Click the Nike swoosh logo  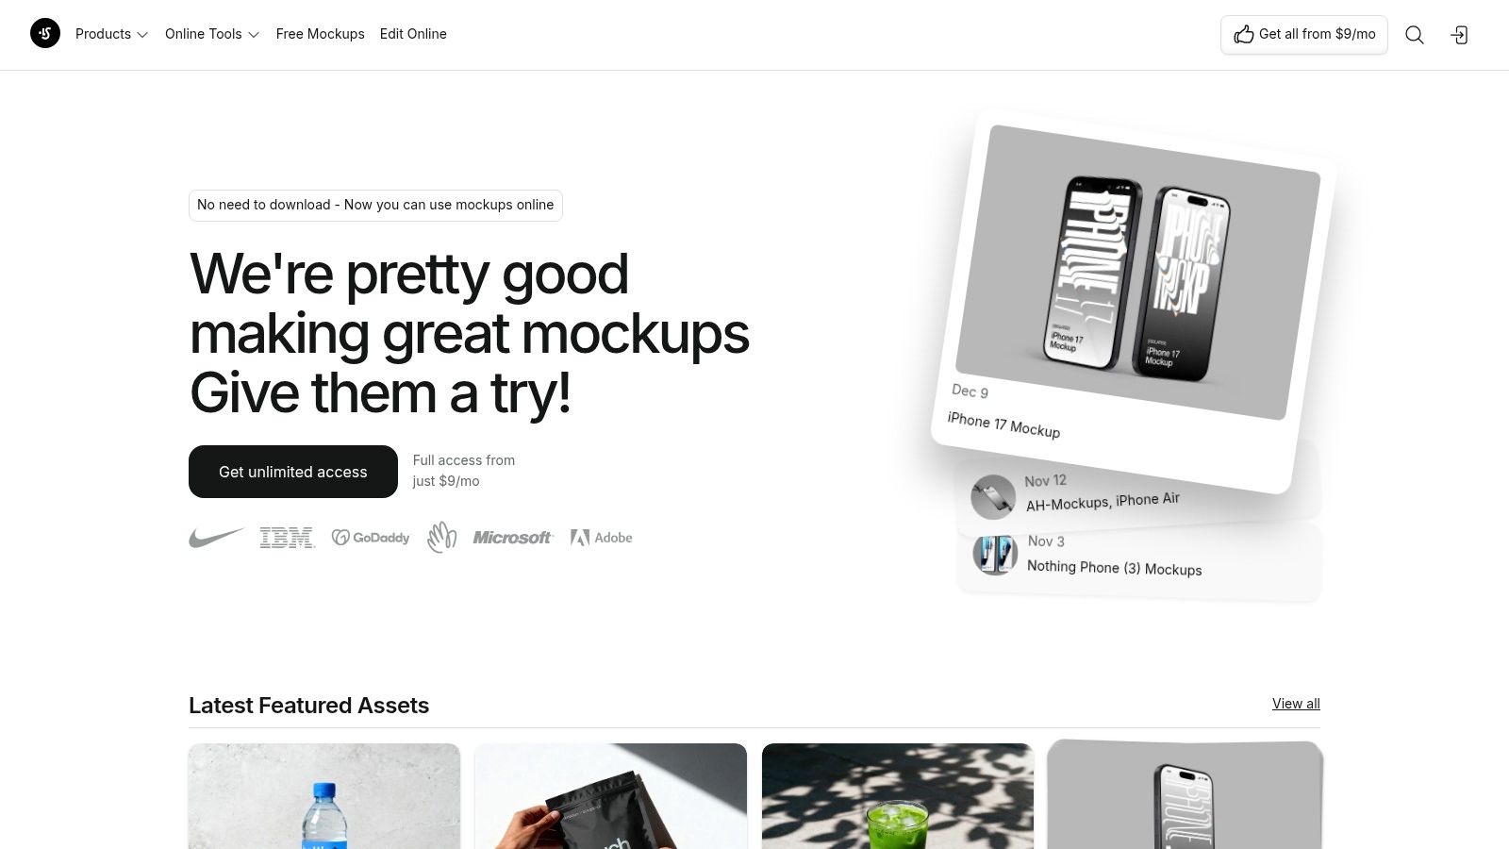pyautogui.click(x=216, y=538)
